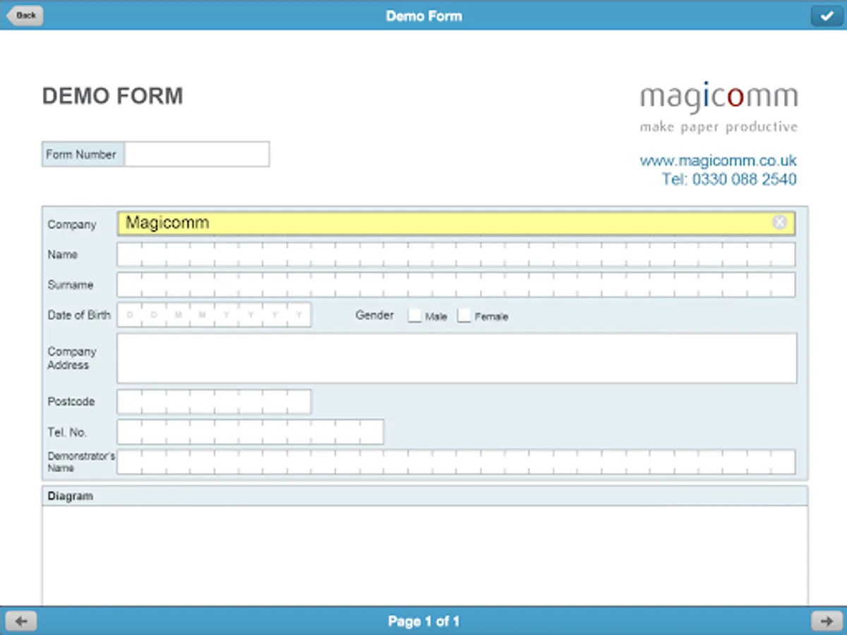Select the Name input field
Image resolution: width=847 pixels, height=635 pixels.
tap(456, 254)
